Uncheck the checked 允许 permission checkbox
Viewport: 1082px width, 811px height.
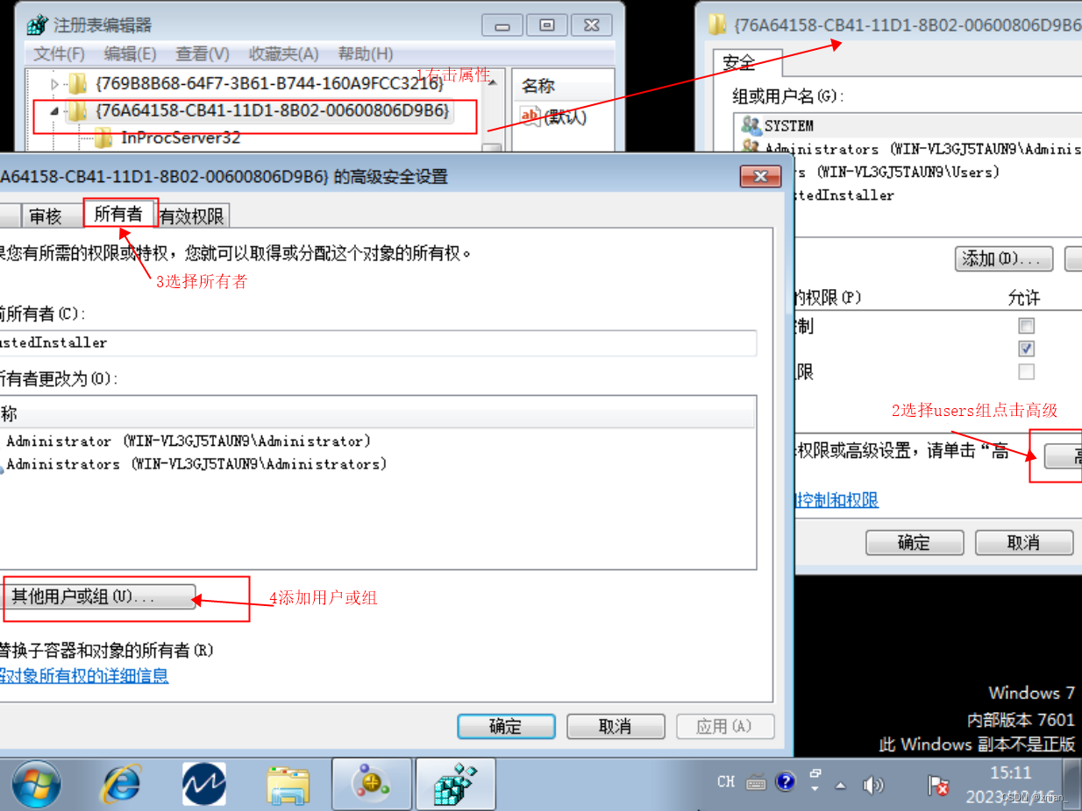click(1026, 348)
